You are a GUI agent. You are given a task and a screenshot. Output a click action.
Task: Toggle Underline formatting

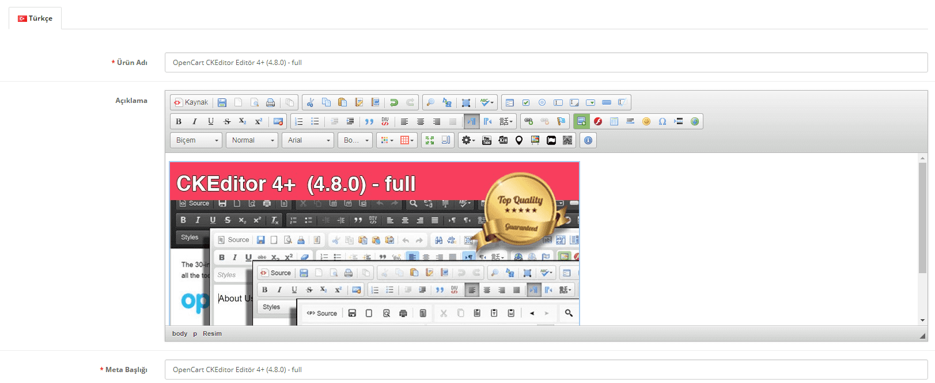coord(211,121)
